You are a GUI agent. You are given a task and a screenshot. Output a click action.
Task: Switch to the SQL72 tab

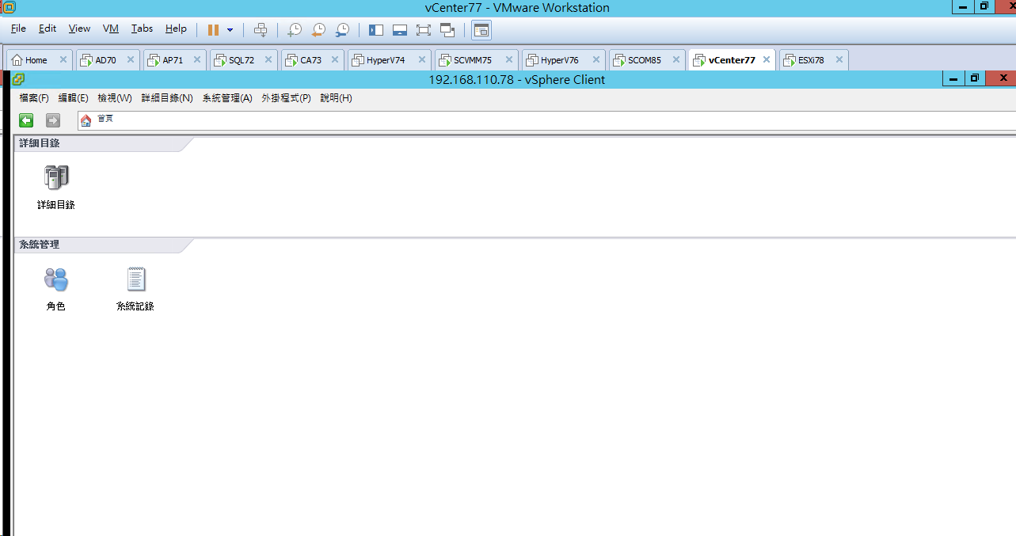[242, 60]
